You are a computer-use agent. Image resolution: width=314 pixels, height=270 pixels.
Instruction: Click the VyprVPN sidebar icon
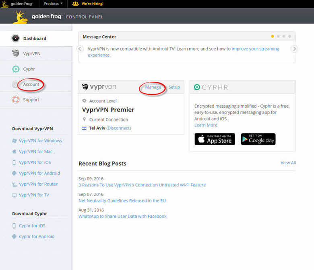pos(15,53)
